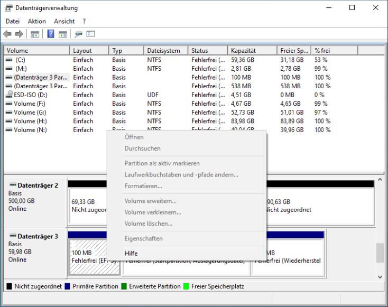This screenshot has height=307, width=388.
Task: Click the black Nicht zugeordnet legend swatch
Action: tap(9, 286)
